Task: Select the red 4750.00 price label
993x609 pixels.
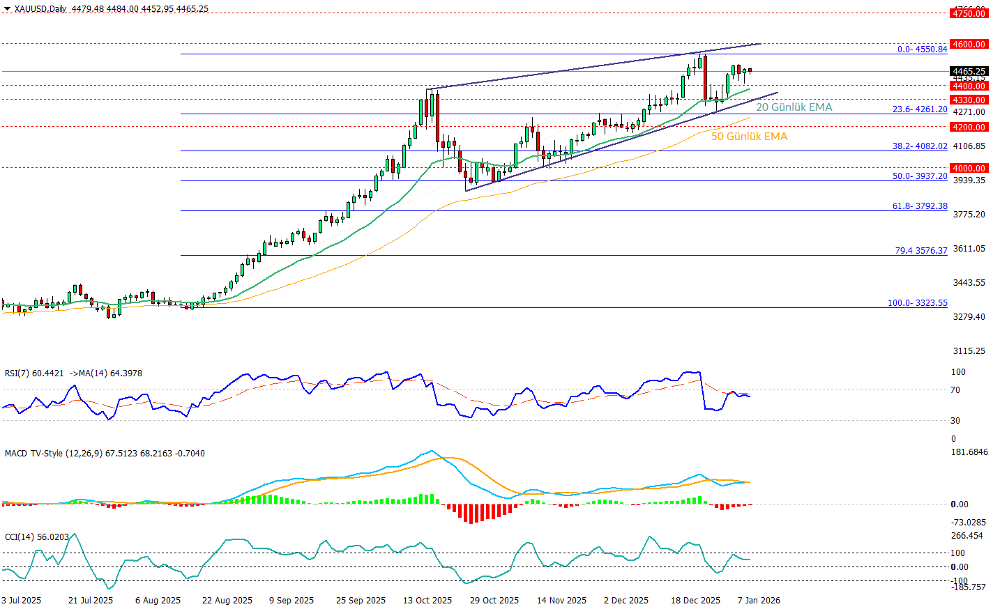Action: click(x=969, y=13)
